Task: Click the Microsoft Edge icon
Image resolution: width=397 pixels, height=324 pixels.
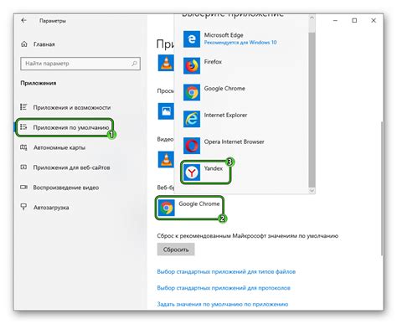Action: point(192,39)
